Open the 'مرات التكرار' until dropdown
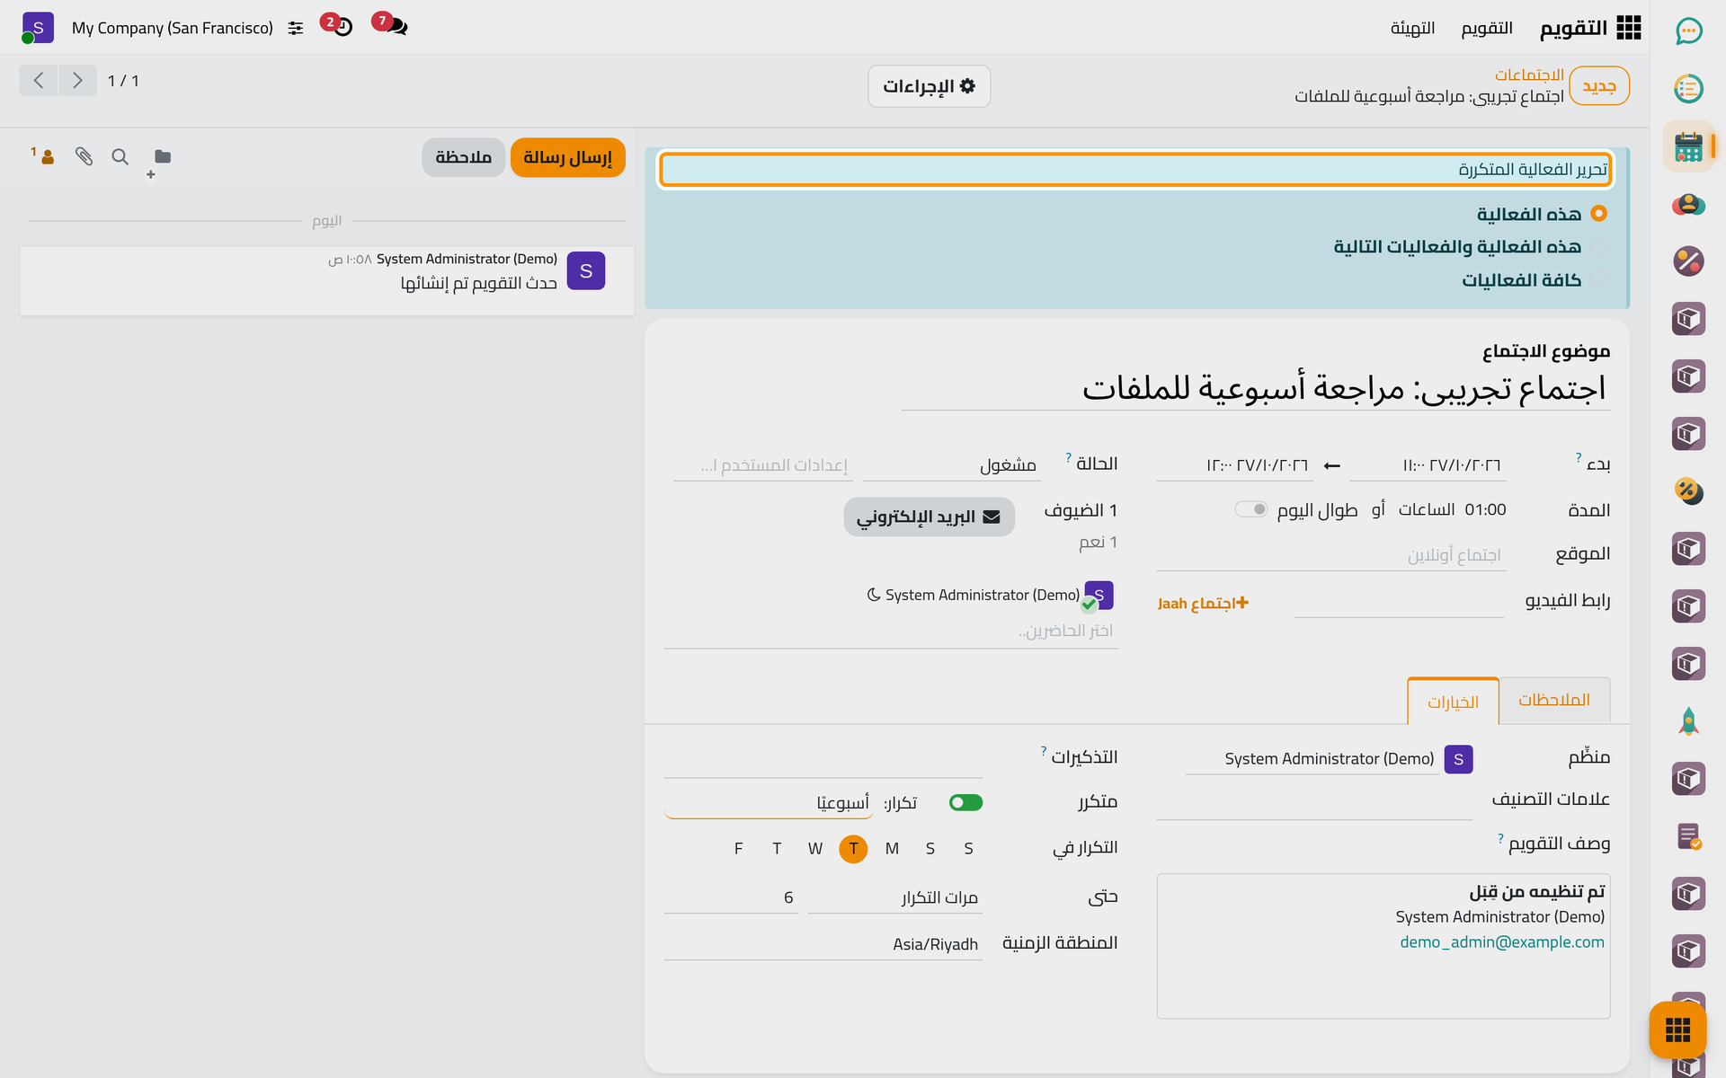 (894, 897)
